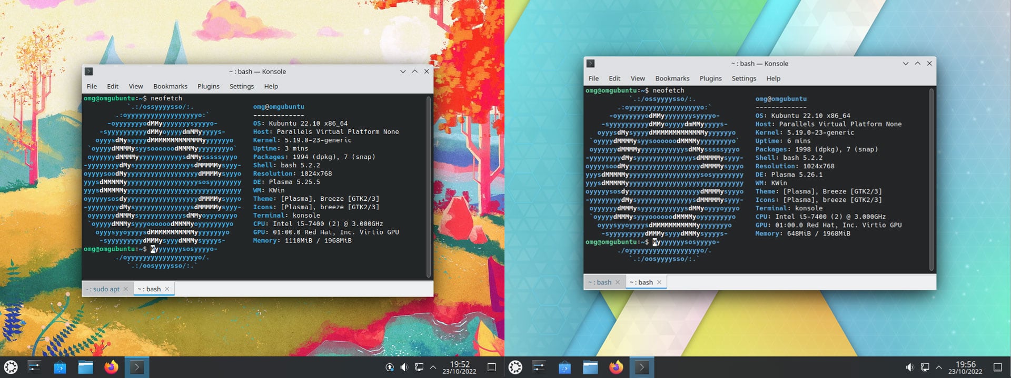Open volume control beside the 19:52 clock

[x=404, y=367]
